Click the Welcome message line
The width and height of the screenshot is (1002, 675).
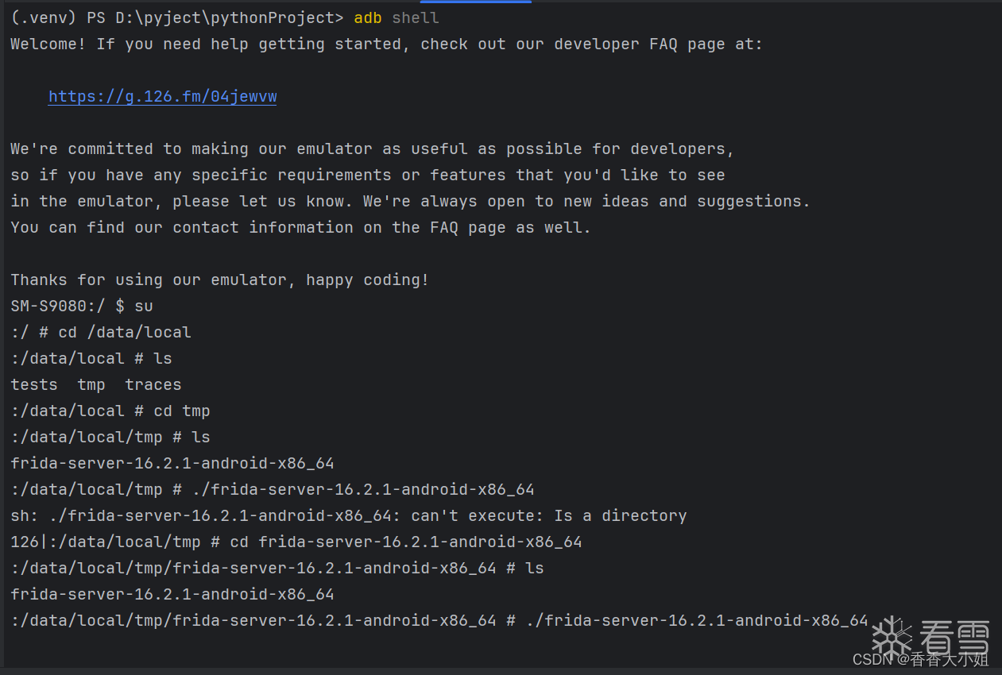pos(386,44)
